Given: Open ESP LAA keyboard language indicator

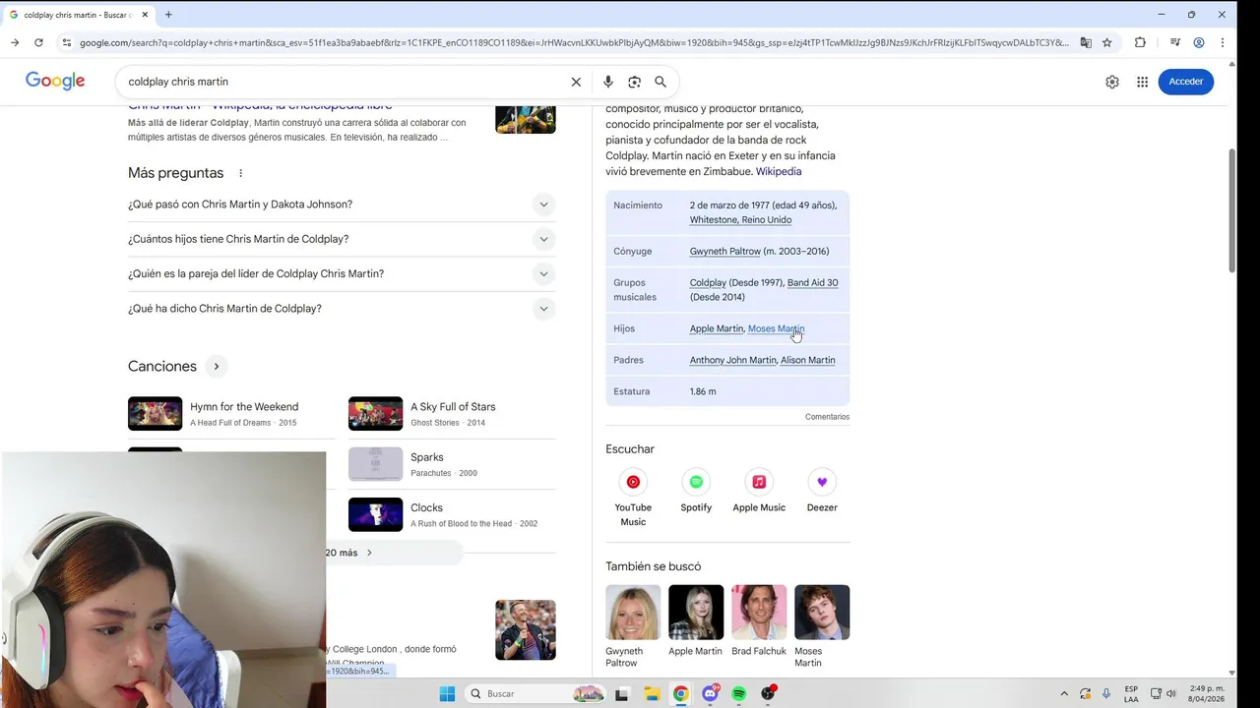Looking at the screenshot, I should (x=1131, y=693).
